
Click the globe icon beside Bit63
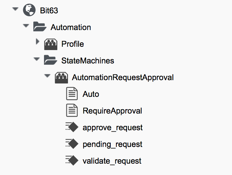(29, 10)
